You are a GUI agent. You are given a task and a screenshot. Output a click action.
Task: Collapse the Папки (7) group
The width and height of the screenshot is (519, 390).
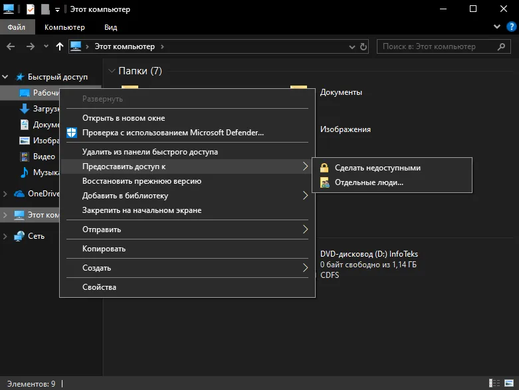[x=112, y=71]
